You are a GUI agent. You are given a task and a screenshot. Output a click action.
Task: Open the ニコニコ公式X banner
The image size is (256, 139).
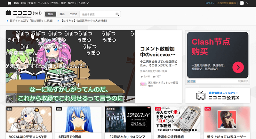coord(218,96)
